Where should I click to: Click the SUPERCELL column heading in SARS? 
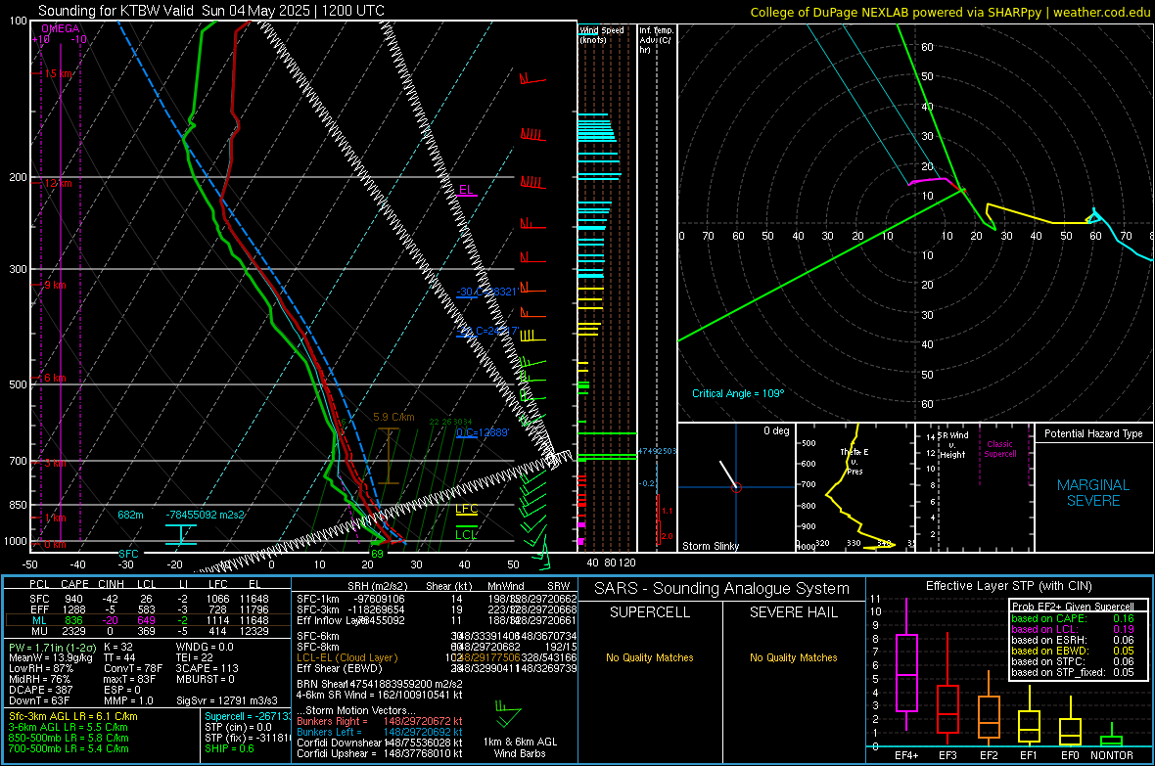click(x=650, y=612)
